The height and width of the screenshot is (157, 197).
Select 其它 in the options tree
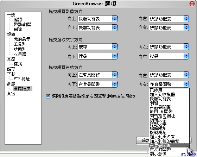11,94
